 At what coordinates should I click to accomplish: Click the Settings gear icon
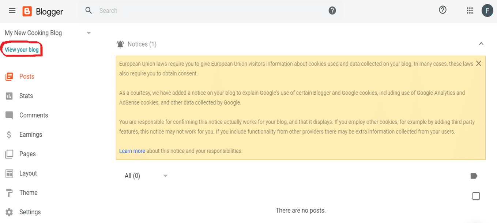click(x=9, y=212)
